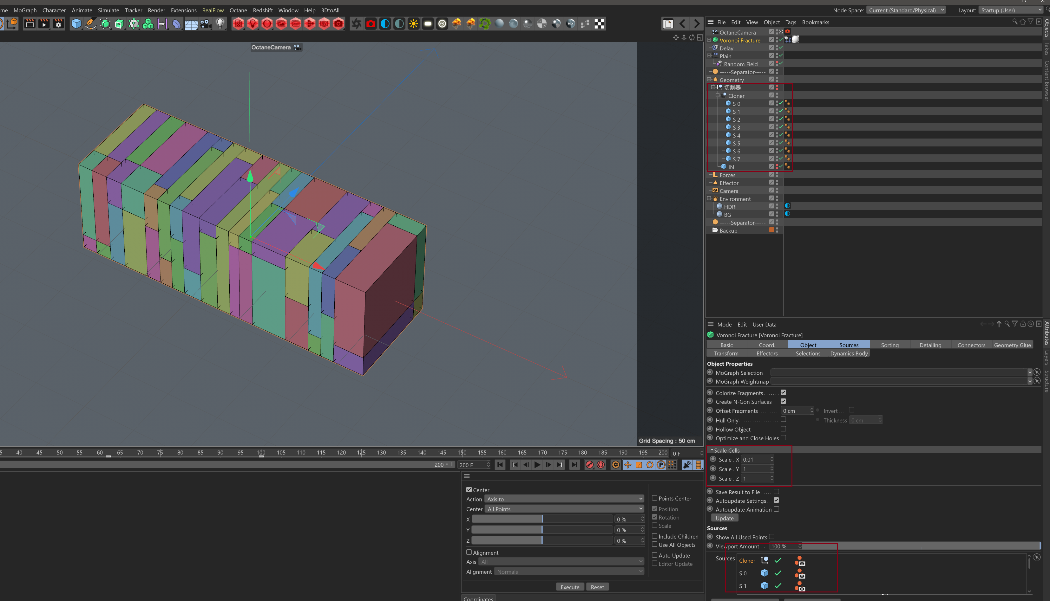Enable Show All Used Points checkbox
Screen dimensions: 1050x601
coord(771,537)
